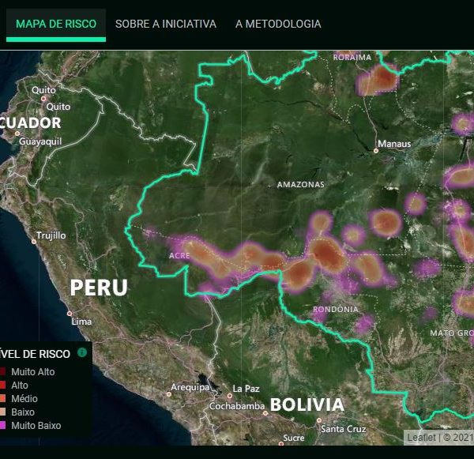Screen dimensions: 474x459
Task: Select the Alto legend color swatch
Action: 2,385
